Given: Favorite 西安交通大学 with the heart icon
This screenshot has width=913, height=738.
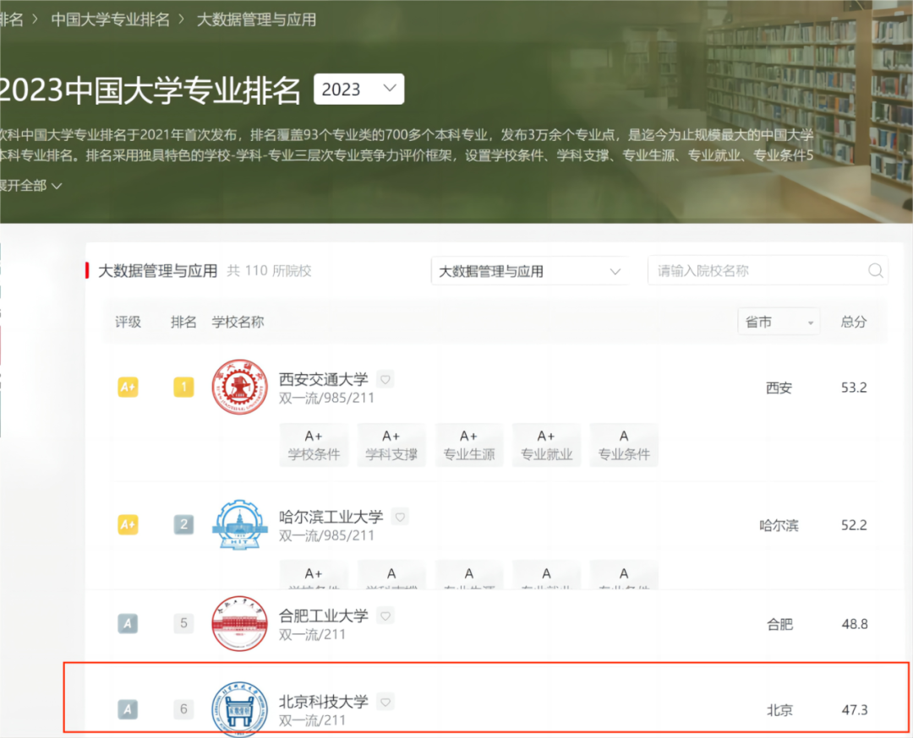Looking at the screenshot, I should tap(385, 379).
